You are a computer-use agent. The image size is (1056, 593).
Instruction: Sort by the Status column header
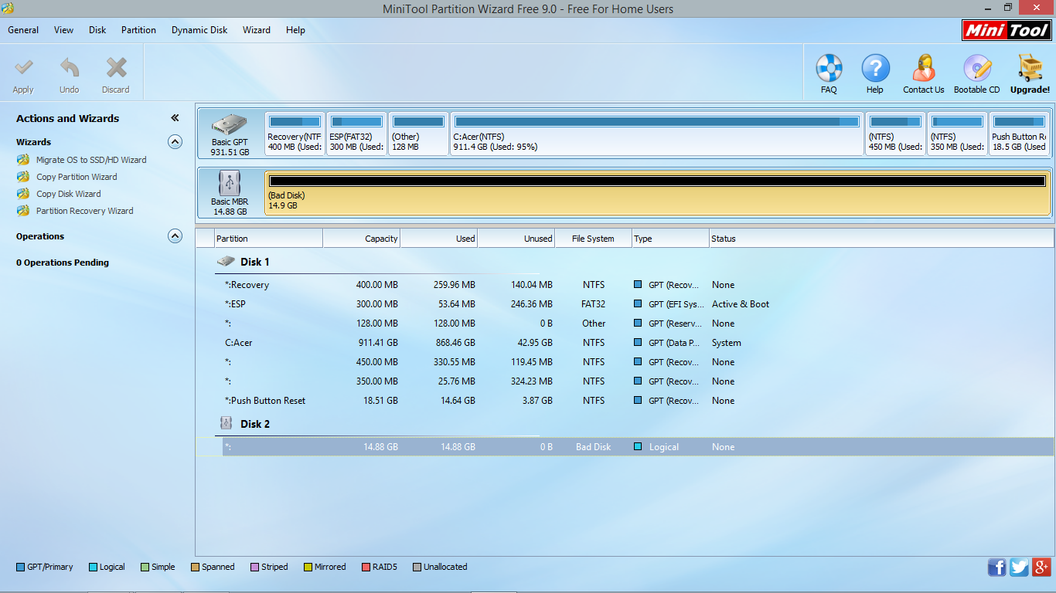[x=881, y=239]
